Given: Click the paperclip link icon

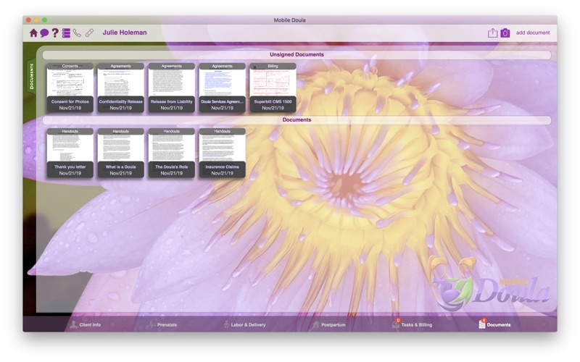Looking at the screenshot, I should click(89, 33).
